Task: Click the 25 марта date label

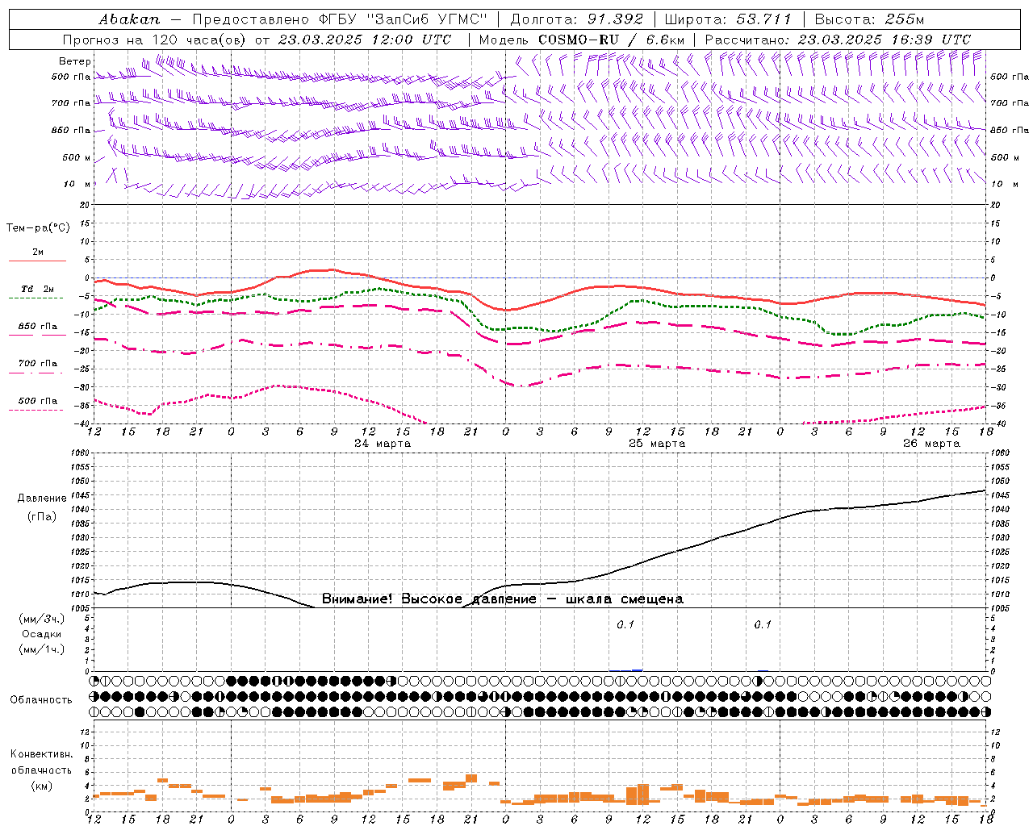Action: point(657,444)
